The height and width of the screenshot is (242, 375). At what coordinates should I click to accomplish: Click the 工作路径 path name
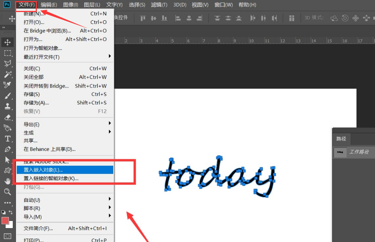coord(359,152)
